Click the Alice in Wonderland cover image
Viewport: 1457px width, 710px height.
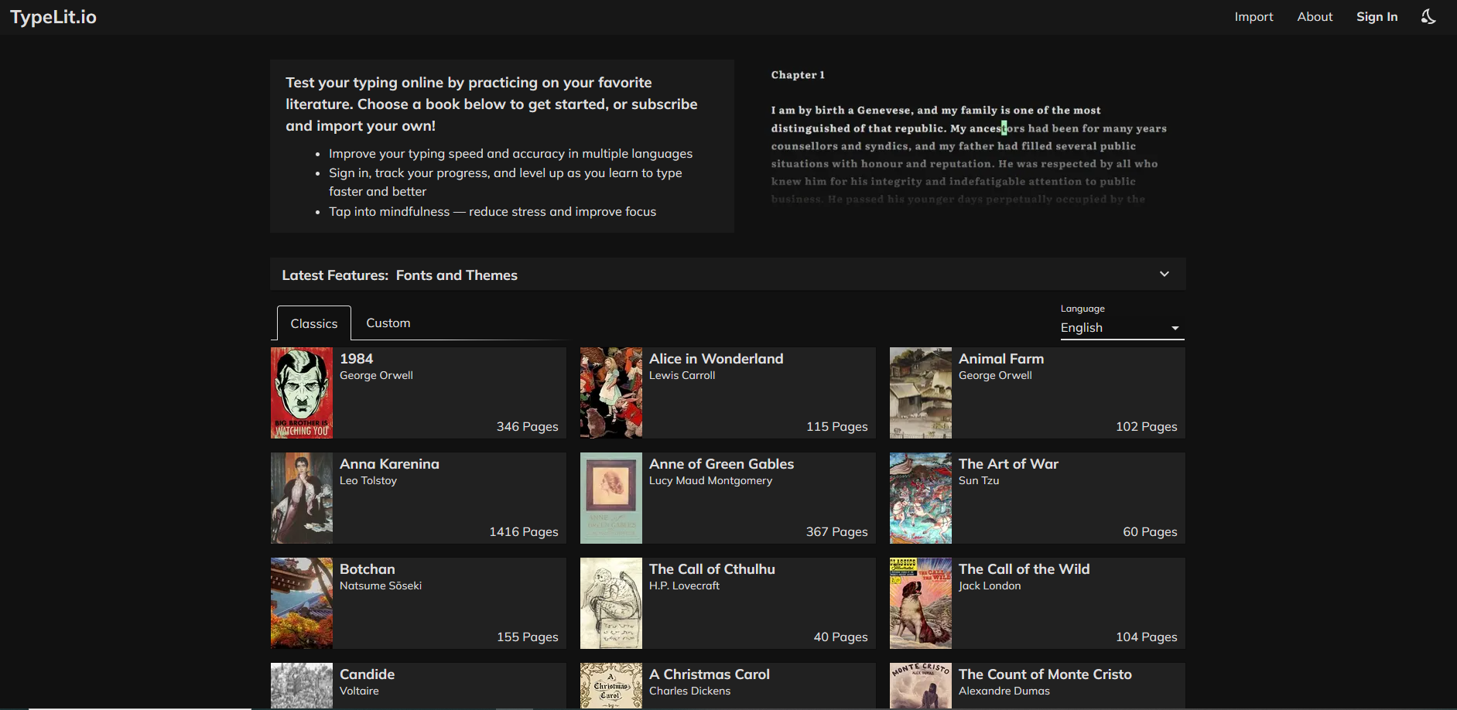click(x=611, y=393)
